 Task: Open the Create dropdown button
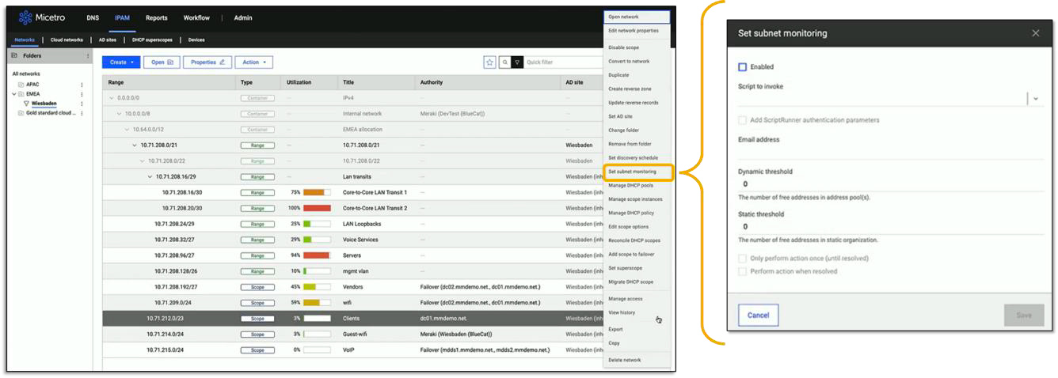click(x=121, y=62)
